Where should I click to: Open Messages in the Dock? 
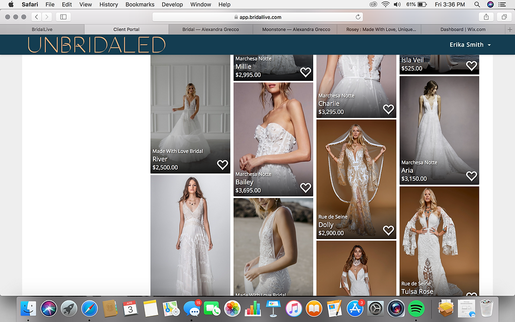(x=192, y=309)
